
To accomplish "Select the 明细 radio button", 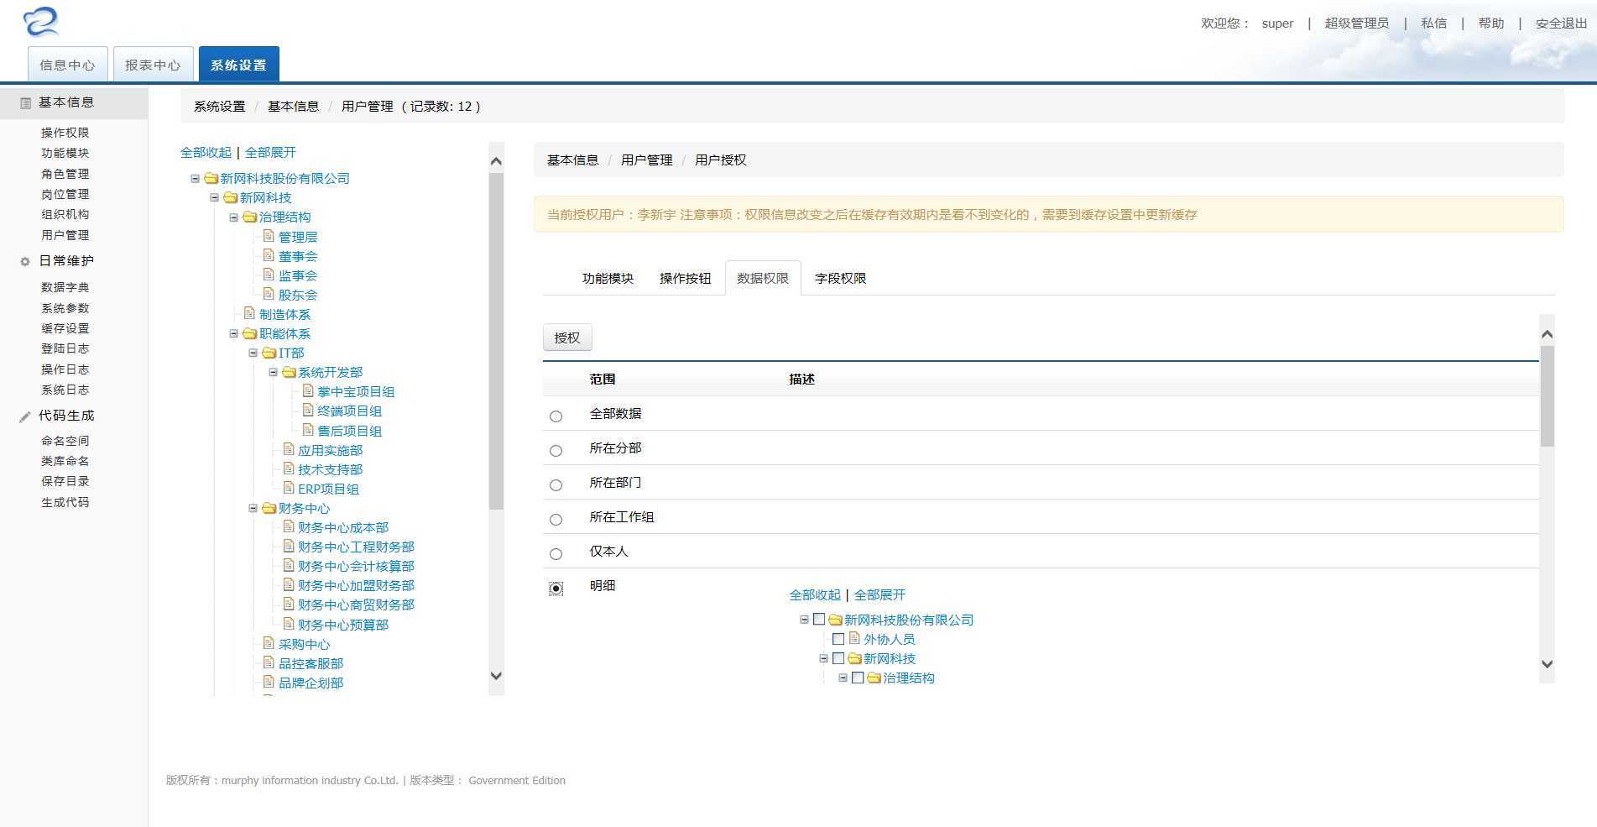I will click(556, 589).
